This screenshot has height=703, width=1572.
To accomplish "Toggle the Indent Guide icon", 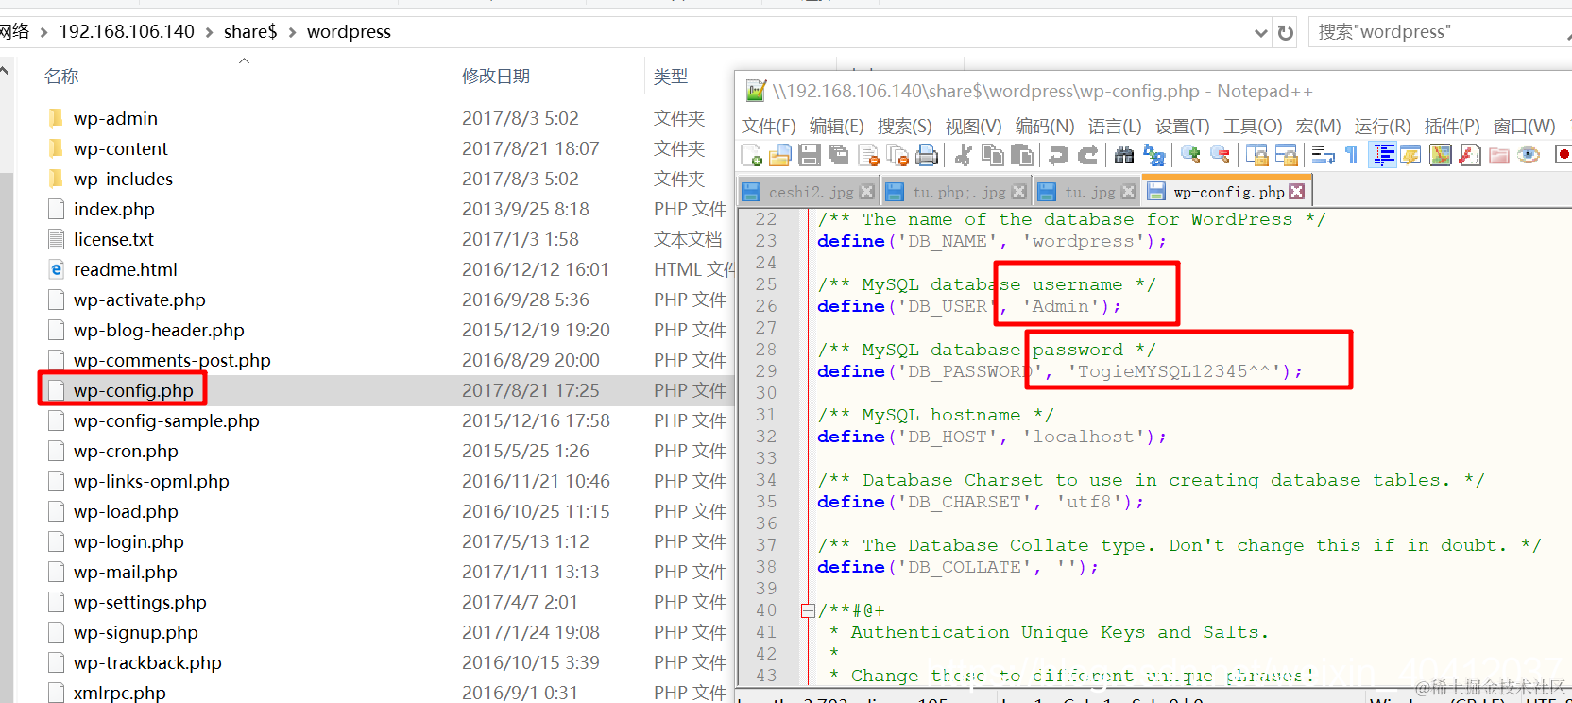I will [x=1384, y=155].
